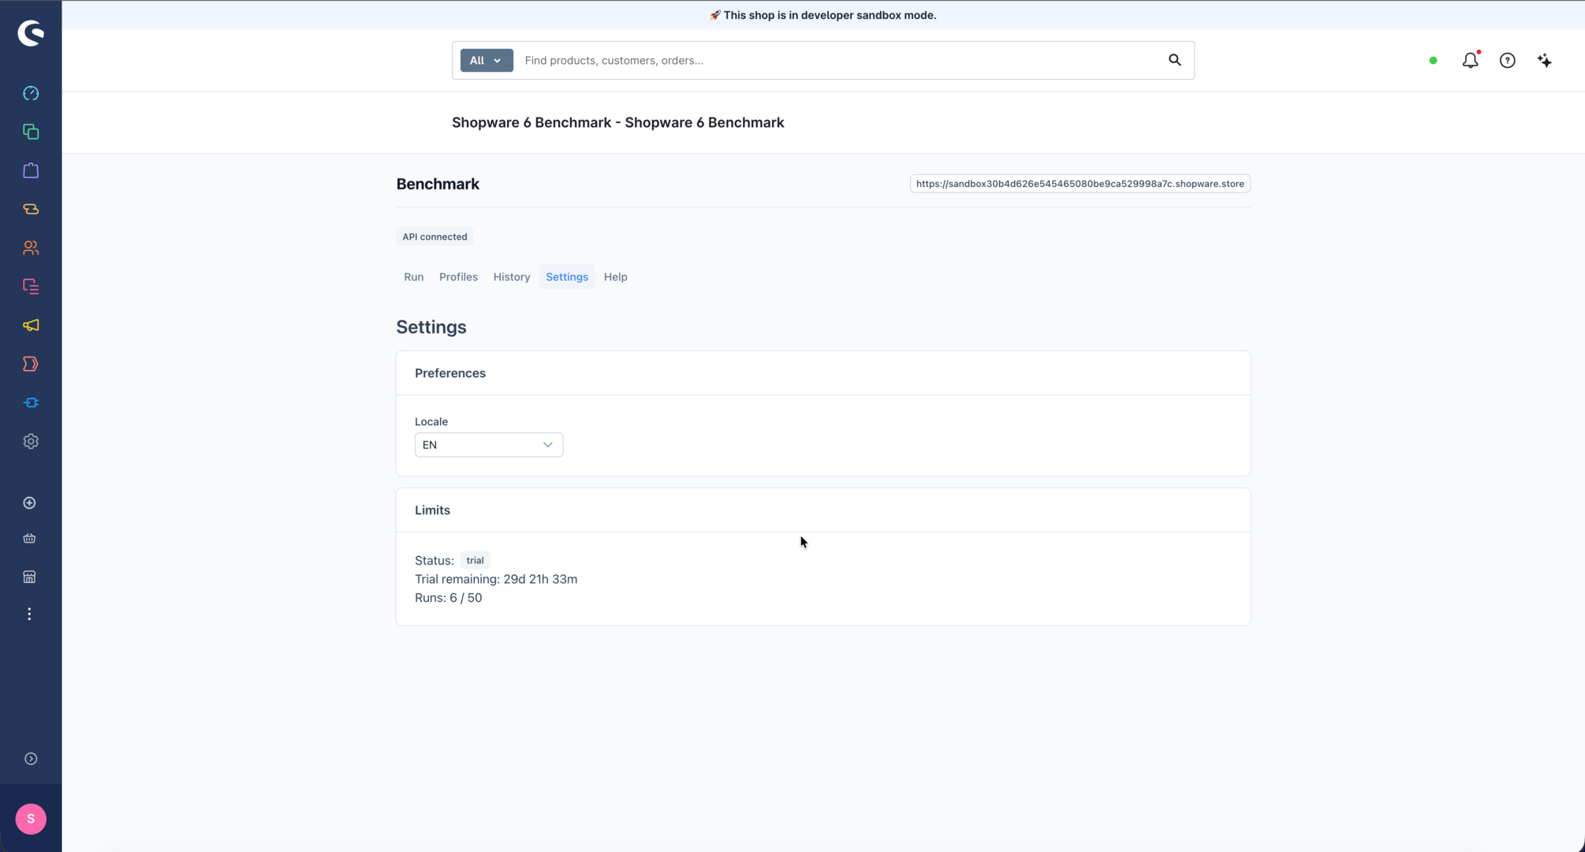This screenshot has width=1585, height=852.
Task: Click the 'Runs: 6 / 50' text
Action: point(448,598)
